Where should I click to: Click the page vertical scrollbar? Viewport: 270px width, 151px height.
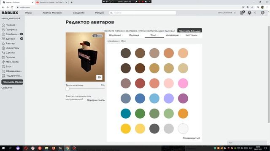(269, 74)
